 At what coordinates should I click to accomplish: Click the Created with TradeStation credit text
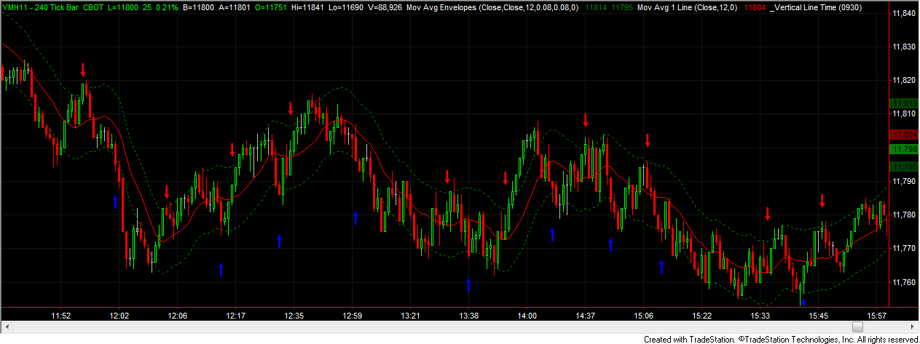690,339
